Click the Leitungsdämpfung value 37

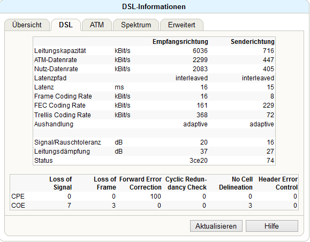[x=204, y=152]
